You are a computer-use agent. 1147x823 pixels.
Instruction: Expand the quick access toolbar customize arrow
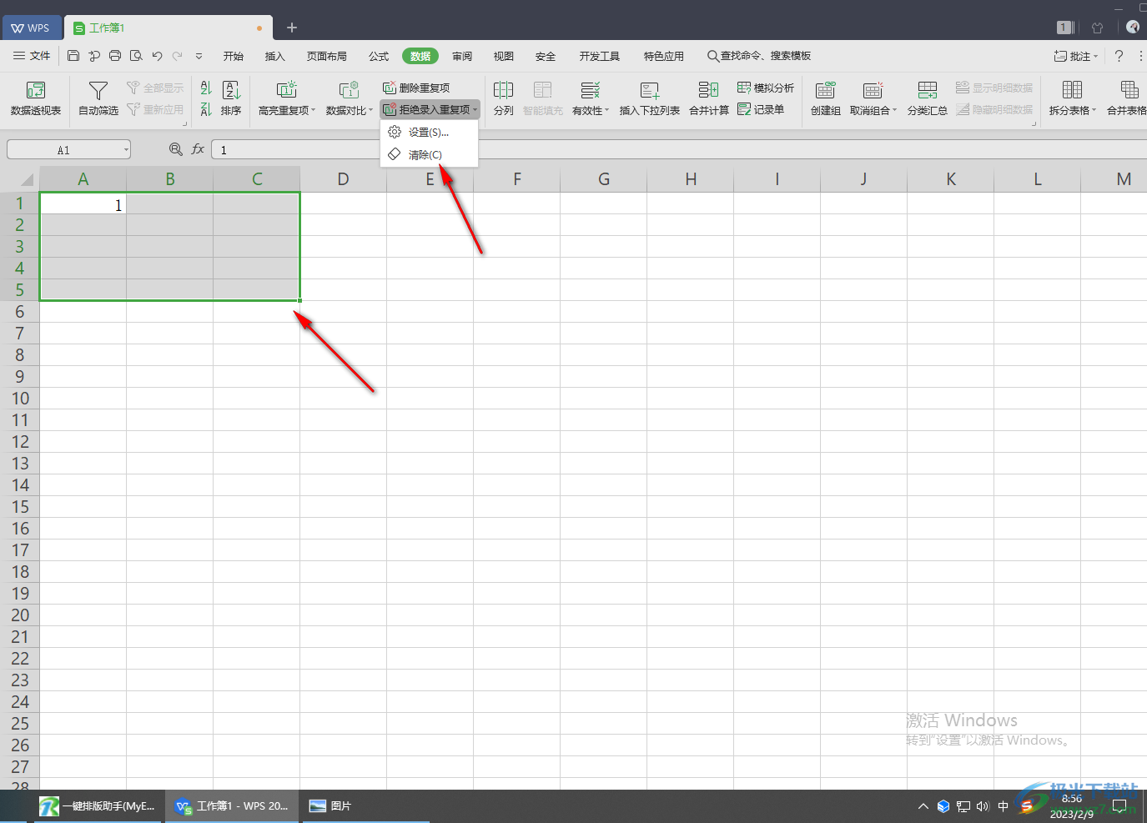click(x=199, y=56)
